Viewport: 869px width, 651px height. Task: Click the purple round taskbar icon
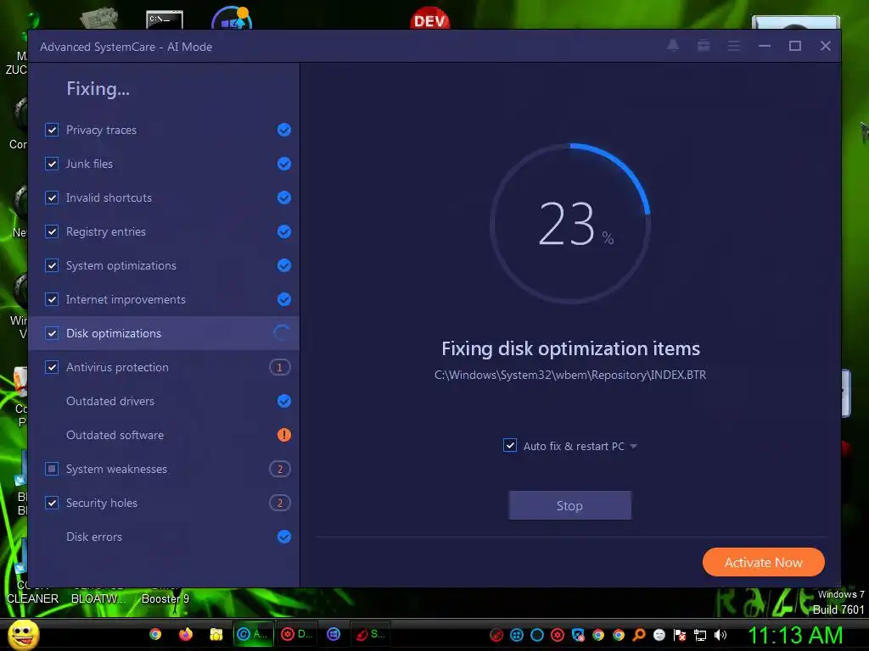pos(333,634)
